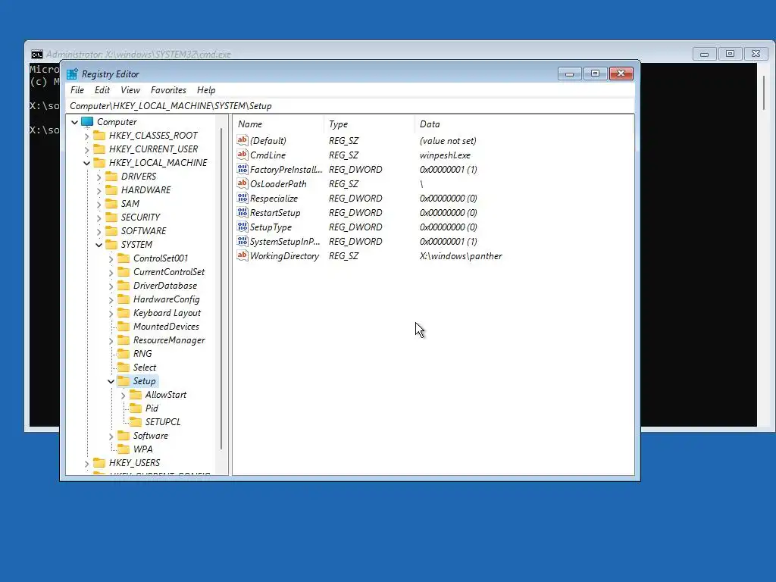
Task: Open the Favorites menu
Action: [x=168, y=90]
